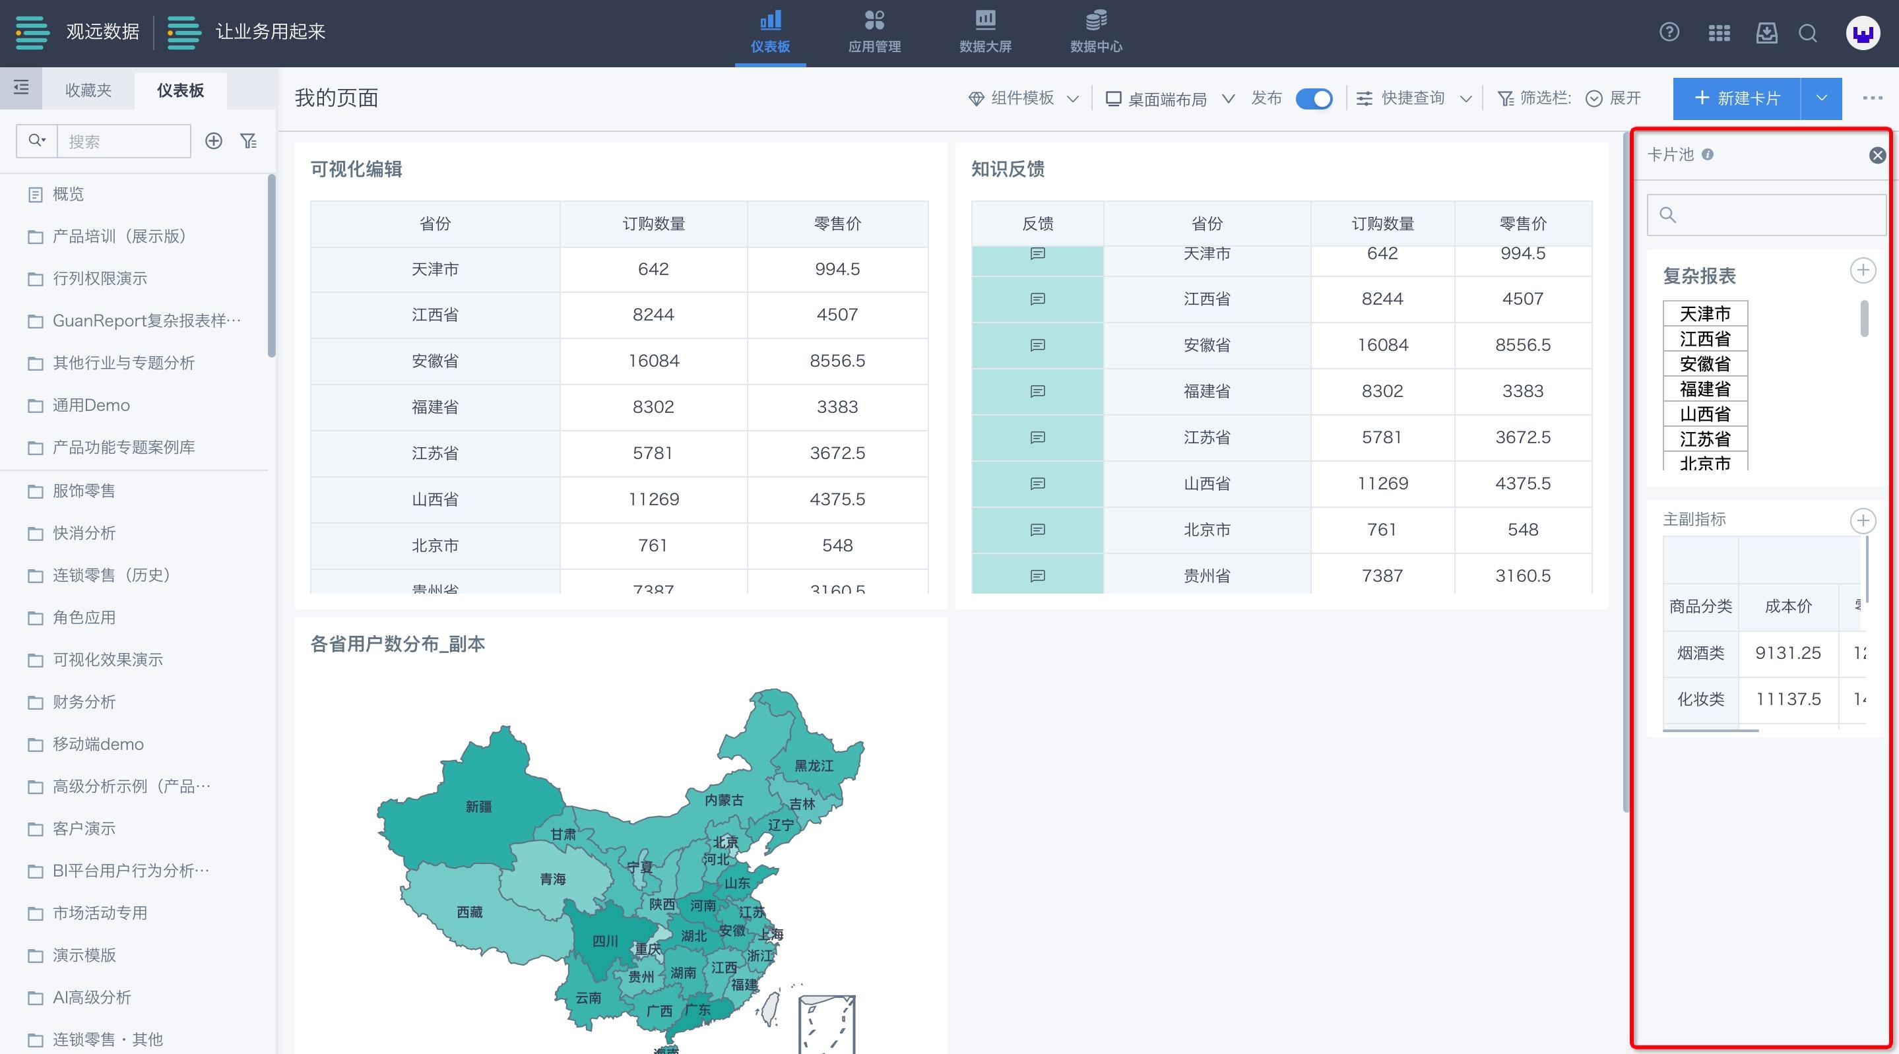Open the apps grid icon in header
Viewport: 1899px width, 1054px height.
pos(1719,33)
